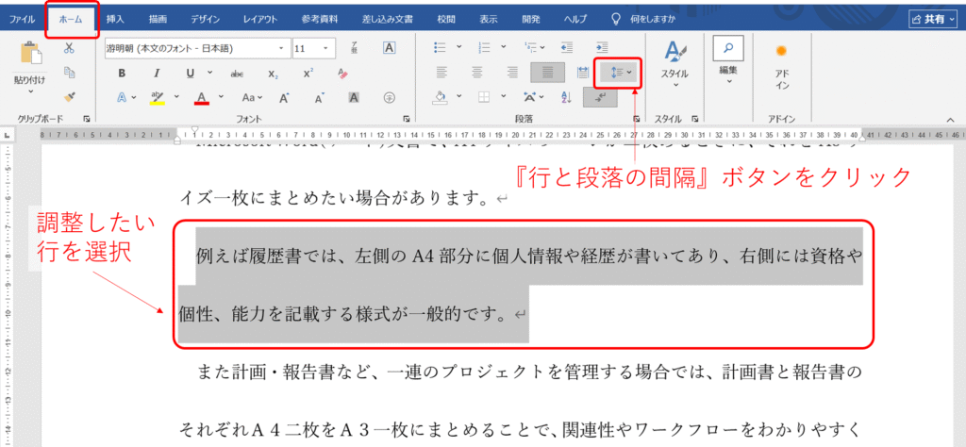The height and width of the screenshot is (447, 966).
Task: Click the Subscript x₂ icon
Action: [273, 73]
